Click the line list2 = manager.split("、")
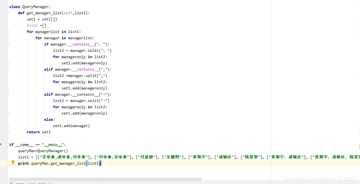 (x=82, y=50)
